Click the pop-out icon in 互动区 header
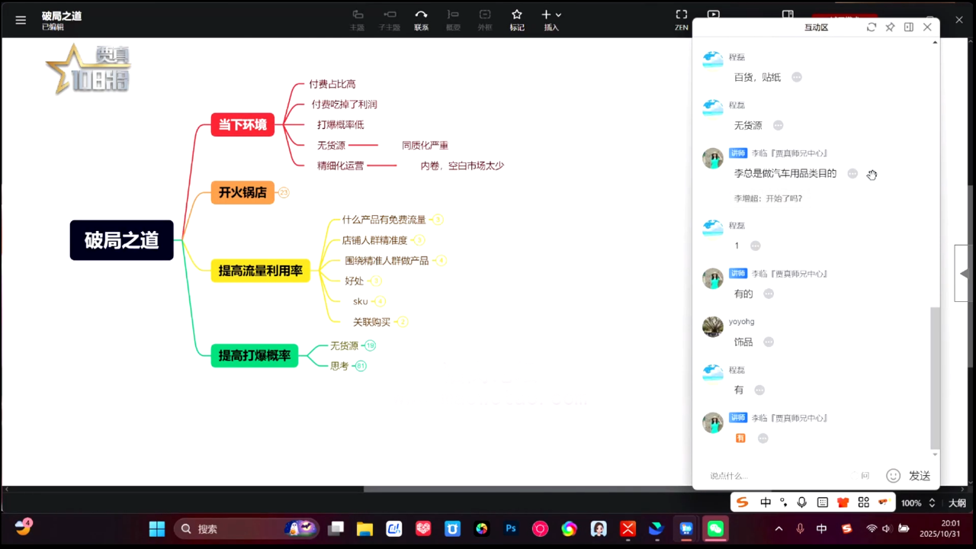Image resolution: width=976 pixels, height=549 pixels. 908,27
